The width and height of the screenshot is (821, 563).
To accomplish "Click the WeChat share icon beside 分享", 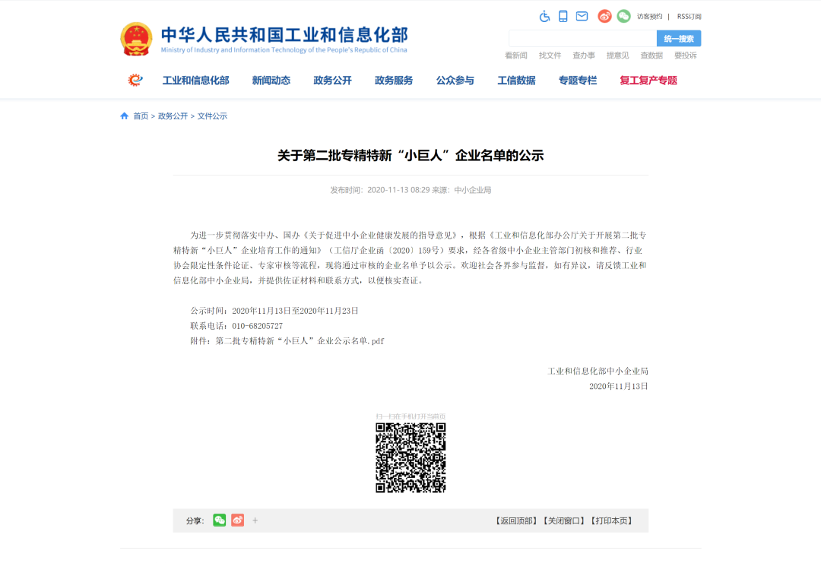I will coord(219,520).
